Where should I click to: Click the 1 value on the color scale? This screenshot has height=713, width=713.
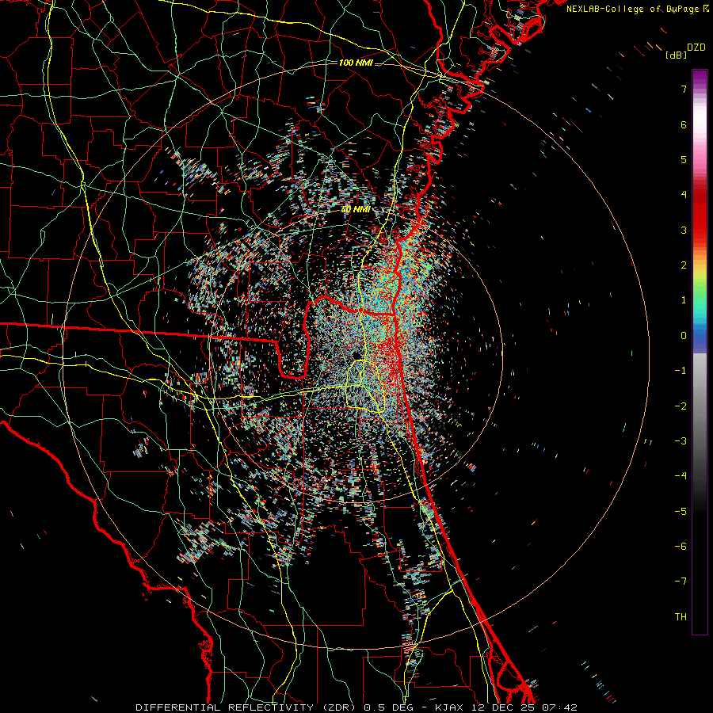pos(684,300)
